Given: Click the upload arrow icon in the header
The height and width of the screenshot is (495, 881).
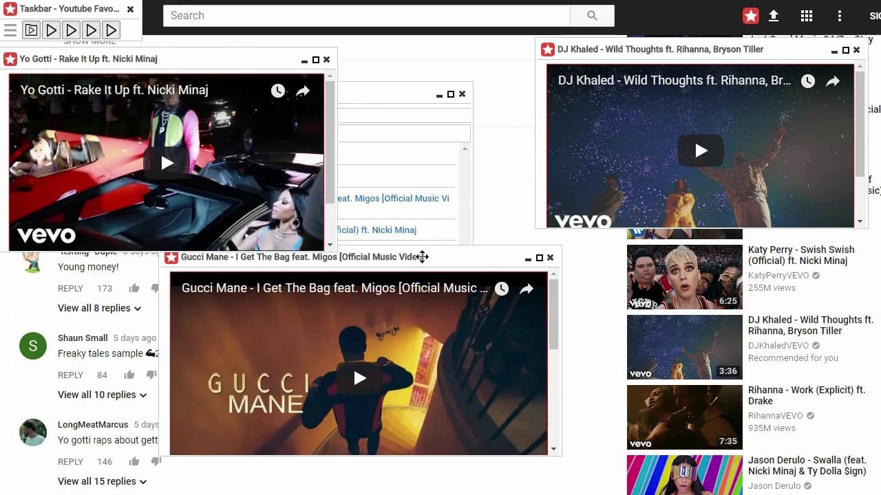Looking at the screenshot, I should point(774,16).
